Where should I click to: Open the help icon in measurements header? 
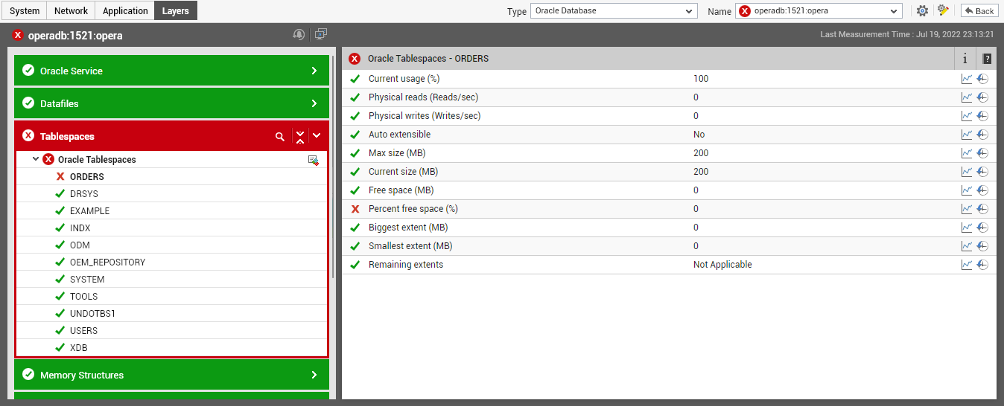987,59
